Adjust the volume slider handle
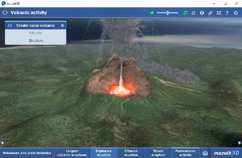Screen dimensions: 242x158 tap(168, 13)
